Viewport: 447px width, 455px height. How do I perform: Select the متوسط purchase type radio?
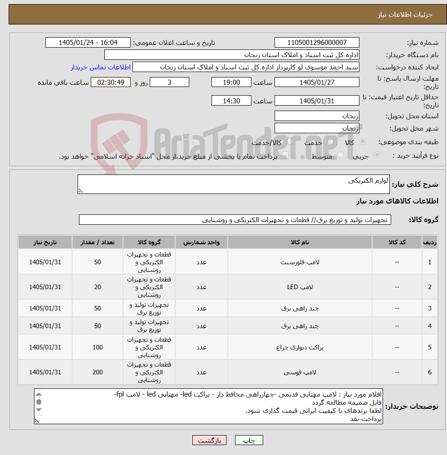pyautogui.click(x=341, y=155)
